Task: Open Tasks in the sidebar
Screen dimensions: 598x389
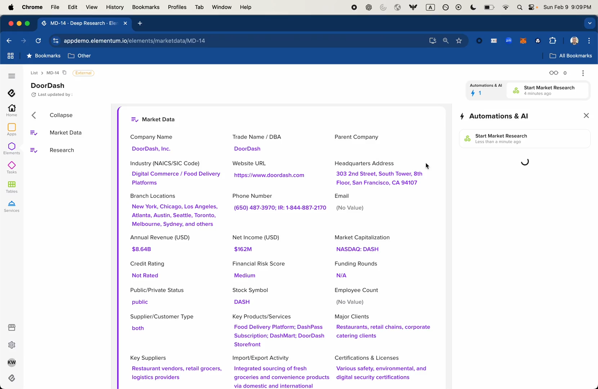Action: point(12,168)
